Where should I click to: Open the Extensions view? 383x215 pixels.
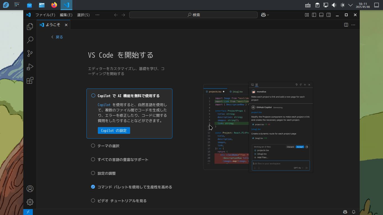coord(30,81)
